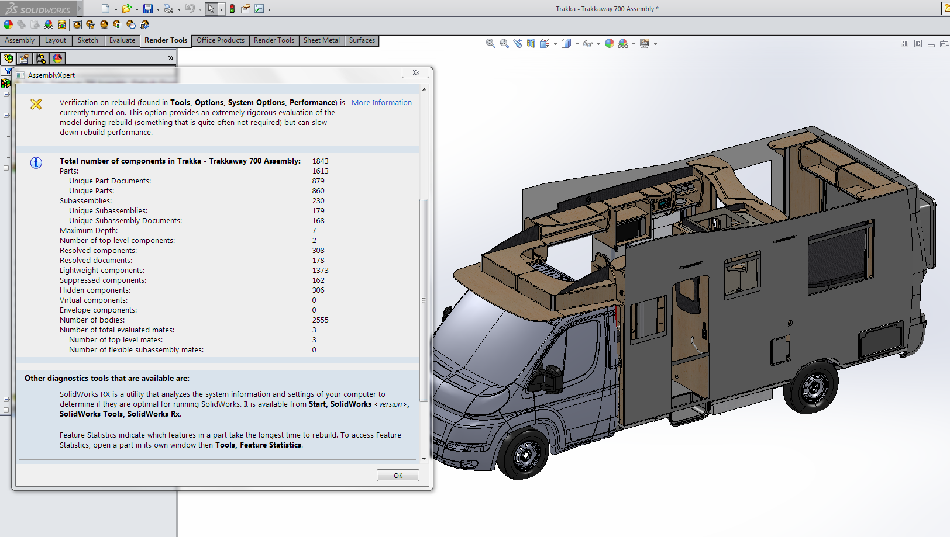Click the Rebuild traffic light icon
Image resolution: width=950 pixels, height=537 pixels.
click(232, 9)
